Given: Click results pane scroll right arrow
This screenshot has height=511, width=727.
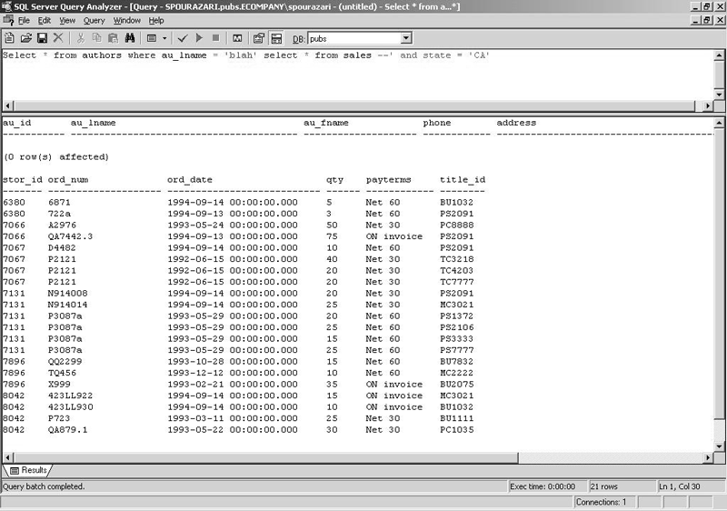Looking at the screenshot, I should click(x=708, y=457).
